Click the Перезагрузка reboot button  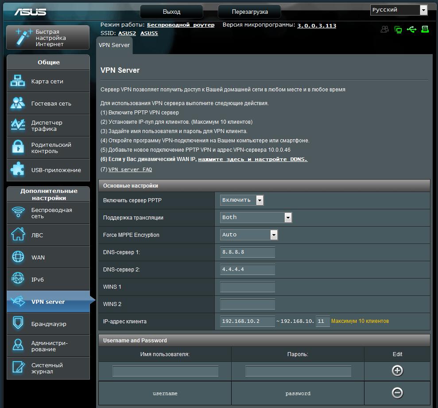[249, 12]
